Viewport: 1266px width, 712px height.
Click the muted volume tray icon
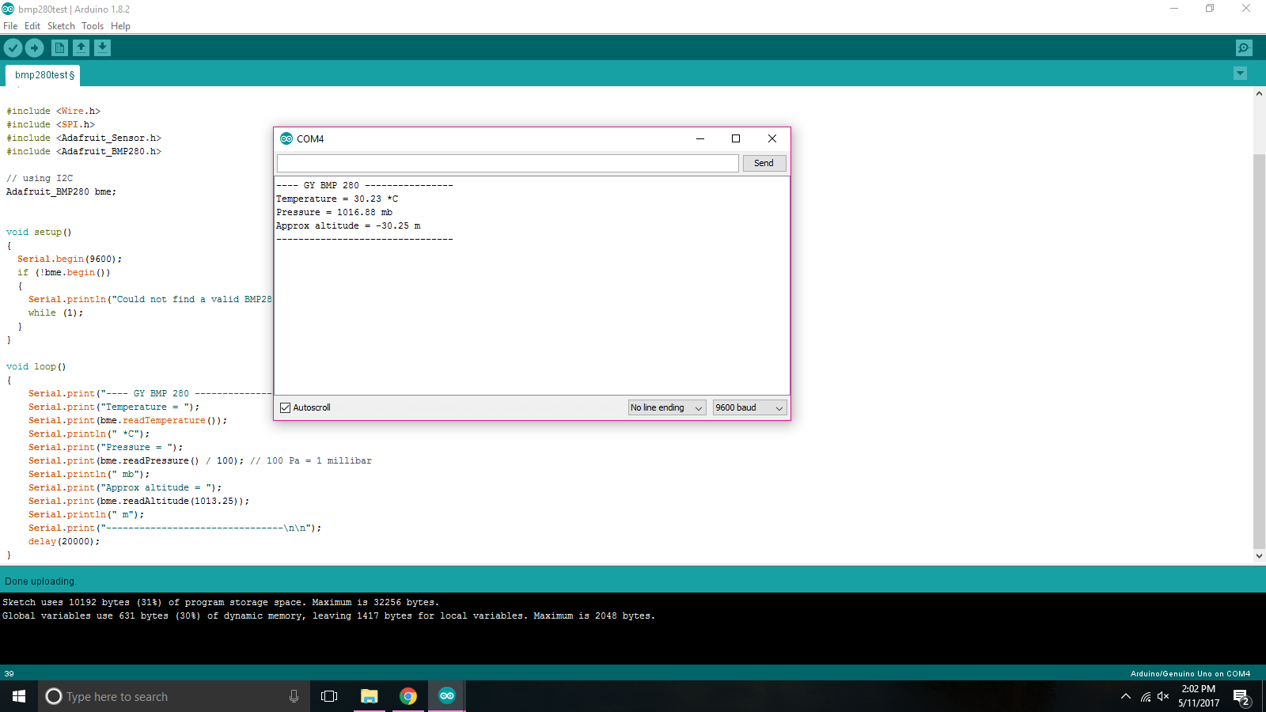tap(1163, 697)
